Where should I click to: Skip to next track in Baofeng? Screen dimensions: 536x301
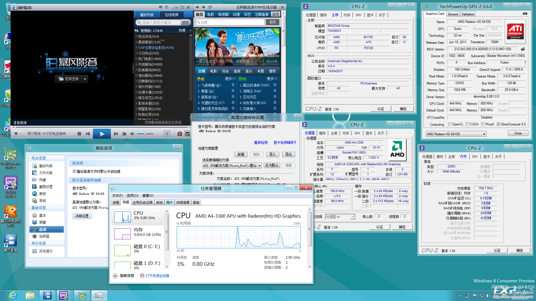[x=116, y=134]
